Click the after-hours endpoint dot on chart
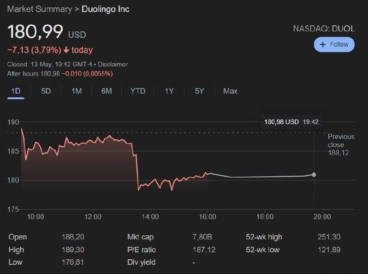368x274 pixels. (314, 174)
